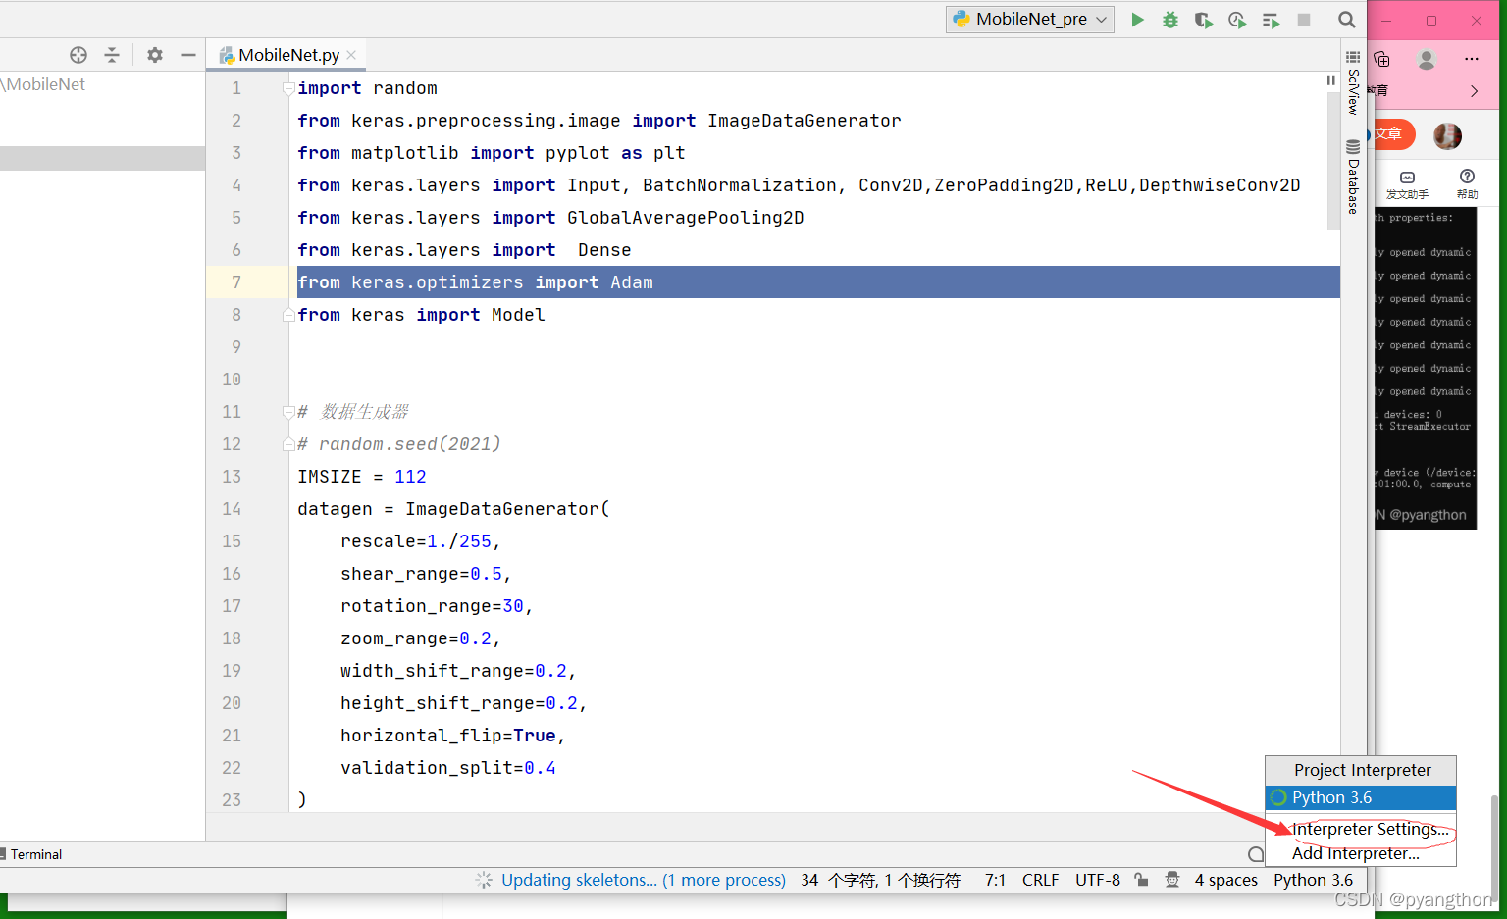Collapse the import block fold marker at line 1
This screenshot has width=1507, height=919.
(x=288, y=88)
